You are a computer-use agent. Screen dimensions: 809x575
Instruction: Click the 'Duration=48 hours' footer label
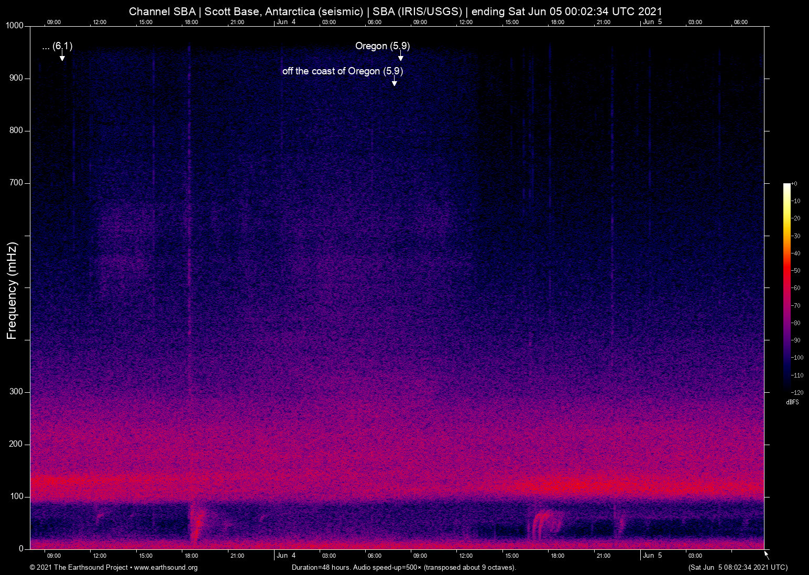[x=319, y=567]
